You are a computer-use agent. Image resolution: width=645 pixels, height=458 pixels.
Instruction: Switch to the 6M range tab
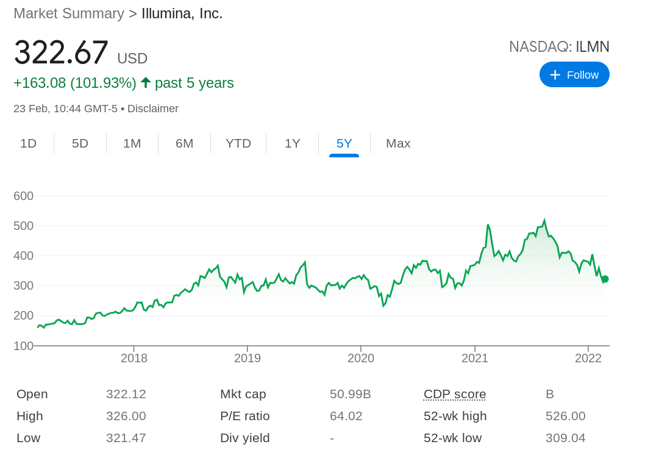tap(184, 143)
